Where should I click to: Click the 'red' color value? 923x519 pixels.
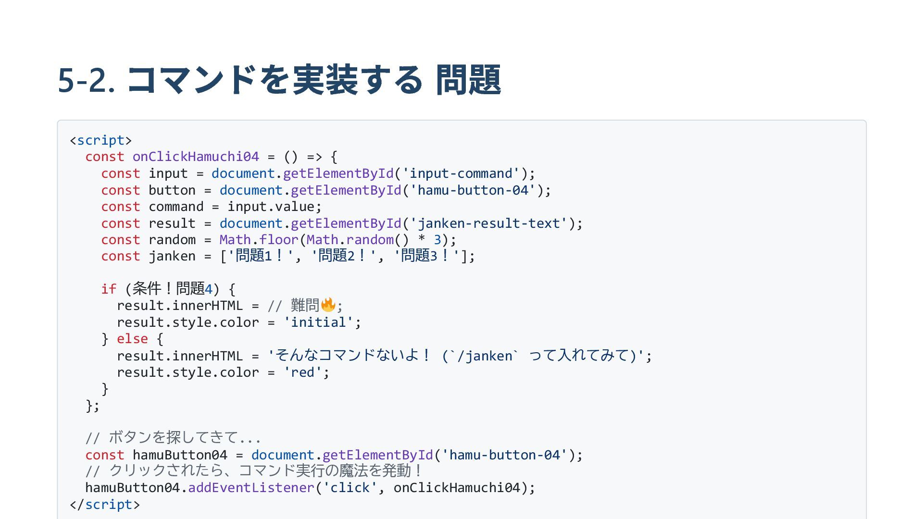tap(302, 372)
